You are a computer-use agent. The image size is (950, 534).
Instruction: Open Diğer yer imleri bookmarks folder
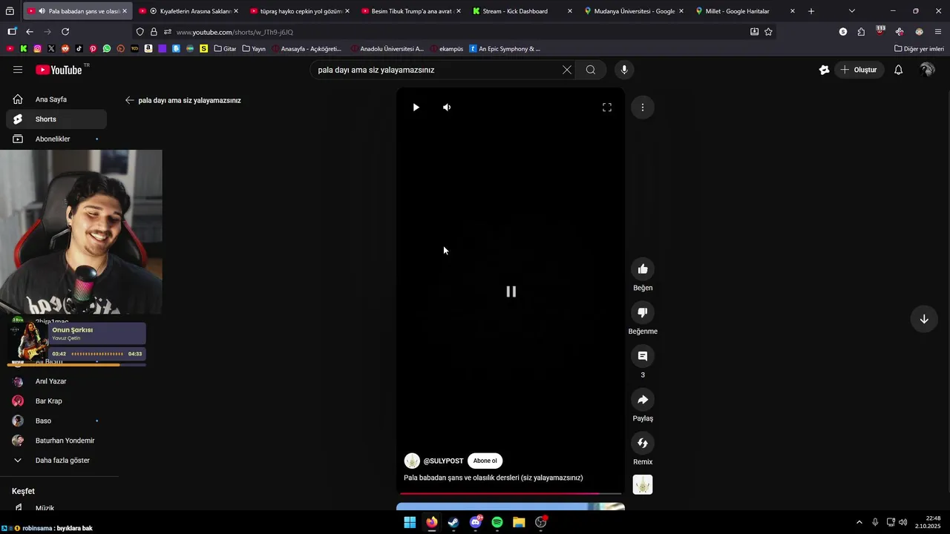[x=919, y=49]
